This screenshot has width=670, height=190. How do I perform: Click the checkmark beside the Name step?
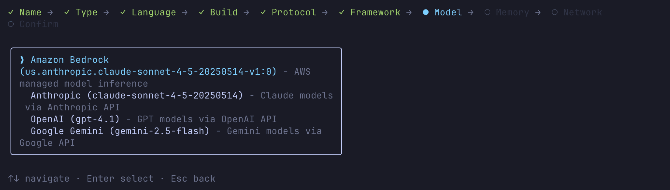(x=11, y=12)
